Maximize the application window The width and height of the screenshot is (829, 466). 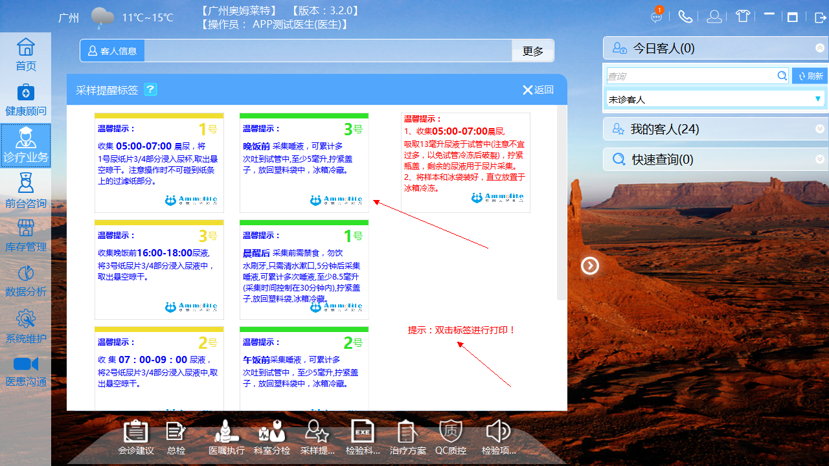pyautogui.click(x=792, y=17)
